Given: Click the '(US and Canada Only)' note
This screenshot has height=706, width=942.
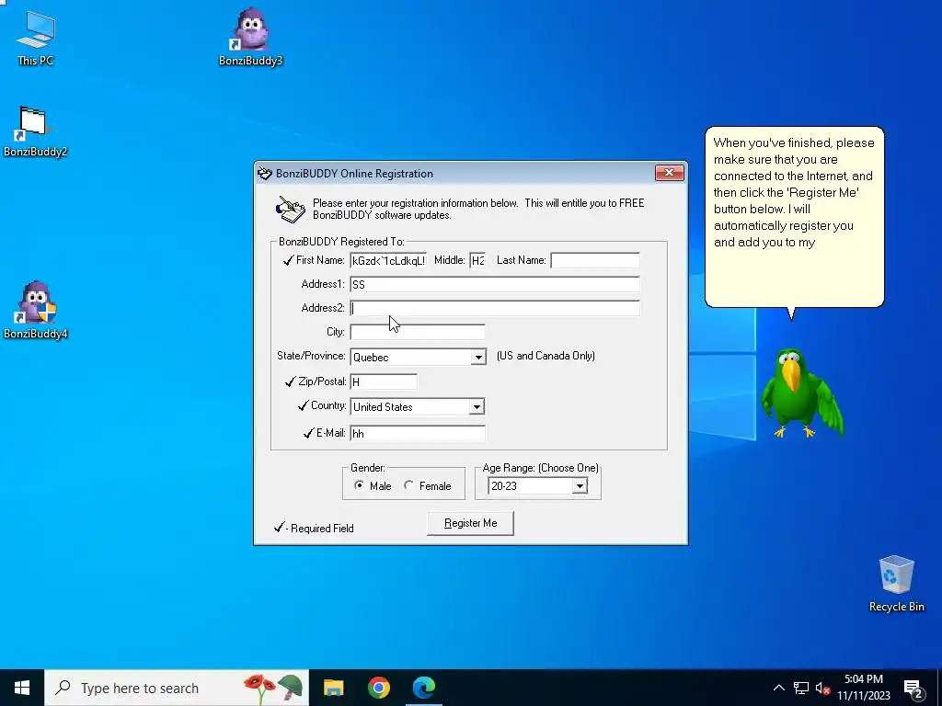Looking at the screenshot, I should [546, 356].
